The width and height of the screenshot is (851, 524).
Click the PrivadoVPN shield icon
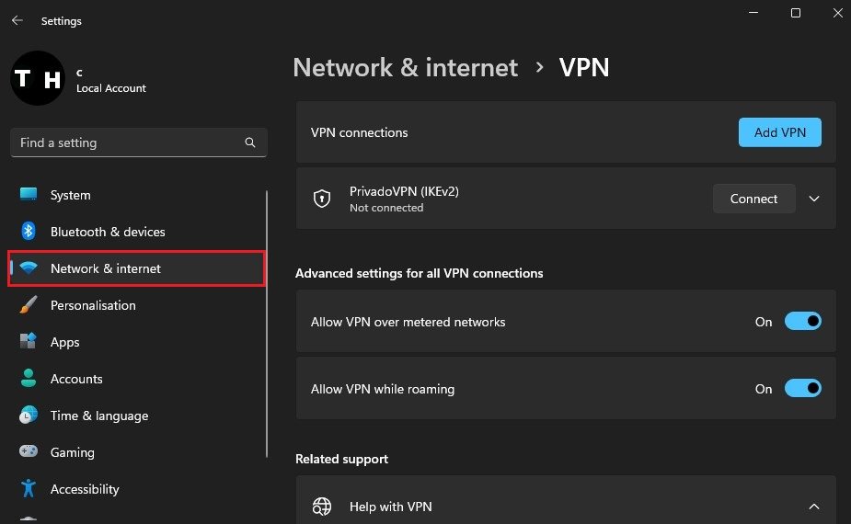[x=322, y=199]
